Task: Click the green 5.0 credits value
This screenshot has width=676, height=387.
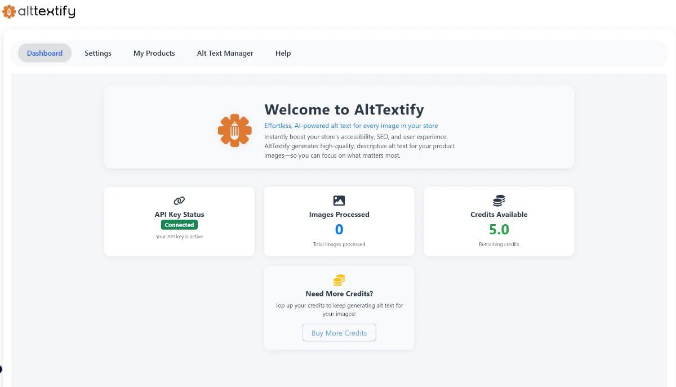Action: tap(499, 229)
